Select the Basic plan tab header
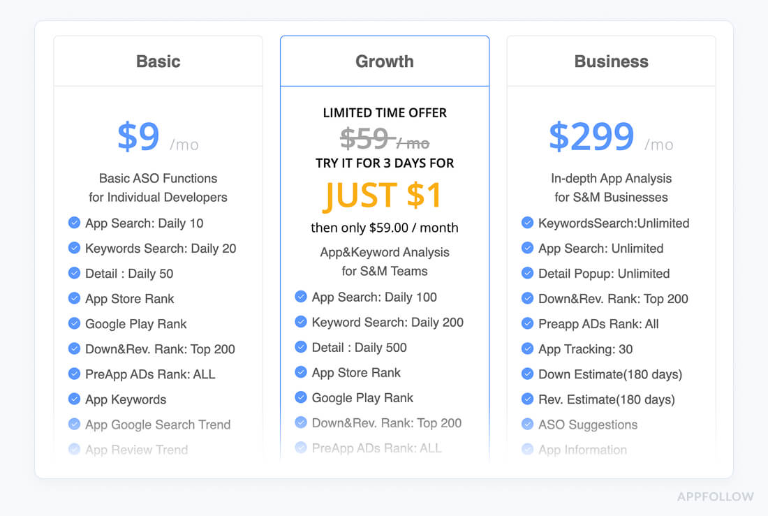The image size is (768, 516). [x=158, y=61]
